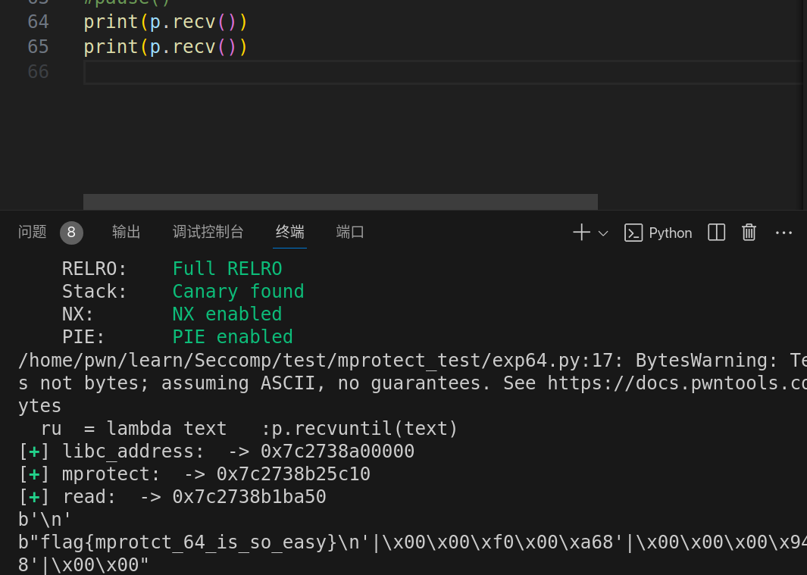Viewport: 807px width, 575px height.
Task: Click the Python terminal name label
Action: click(x=670, y=233)
